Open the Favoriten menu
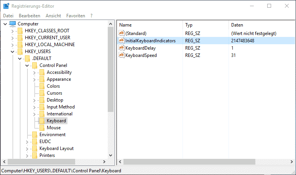This screenshot has height=175, width=296. click(76, 15)
